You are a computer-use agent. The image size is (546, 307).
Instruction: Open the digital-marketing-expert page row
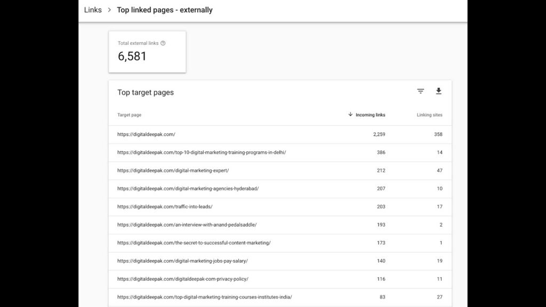click(280, 171)
